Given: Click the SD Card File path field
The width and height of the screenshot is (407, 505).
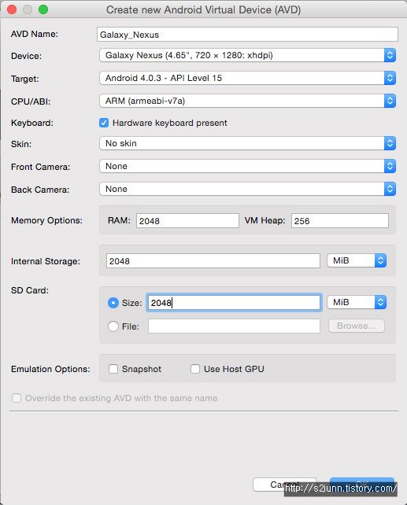Looking at the screenshot, I should 234,326.
